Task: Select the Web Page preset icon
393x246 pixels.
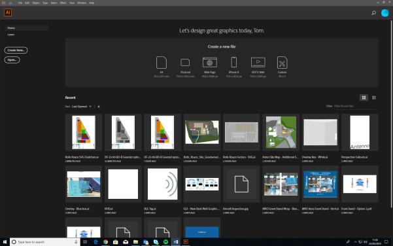Action: (x=210, y=62)
